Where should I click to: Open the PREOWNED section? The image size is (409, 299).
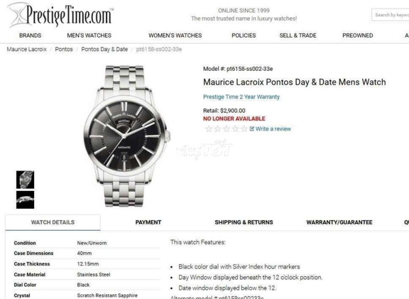pyautogui.click(x=357, y=35)
